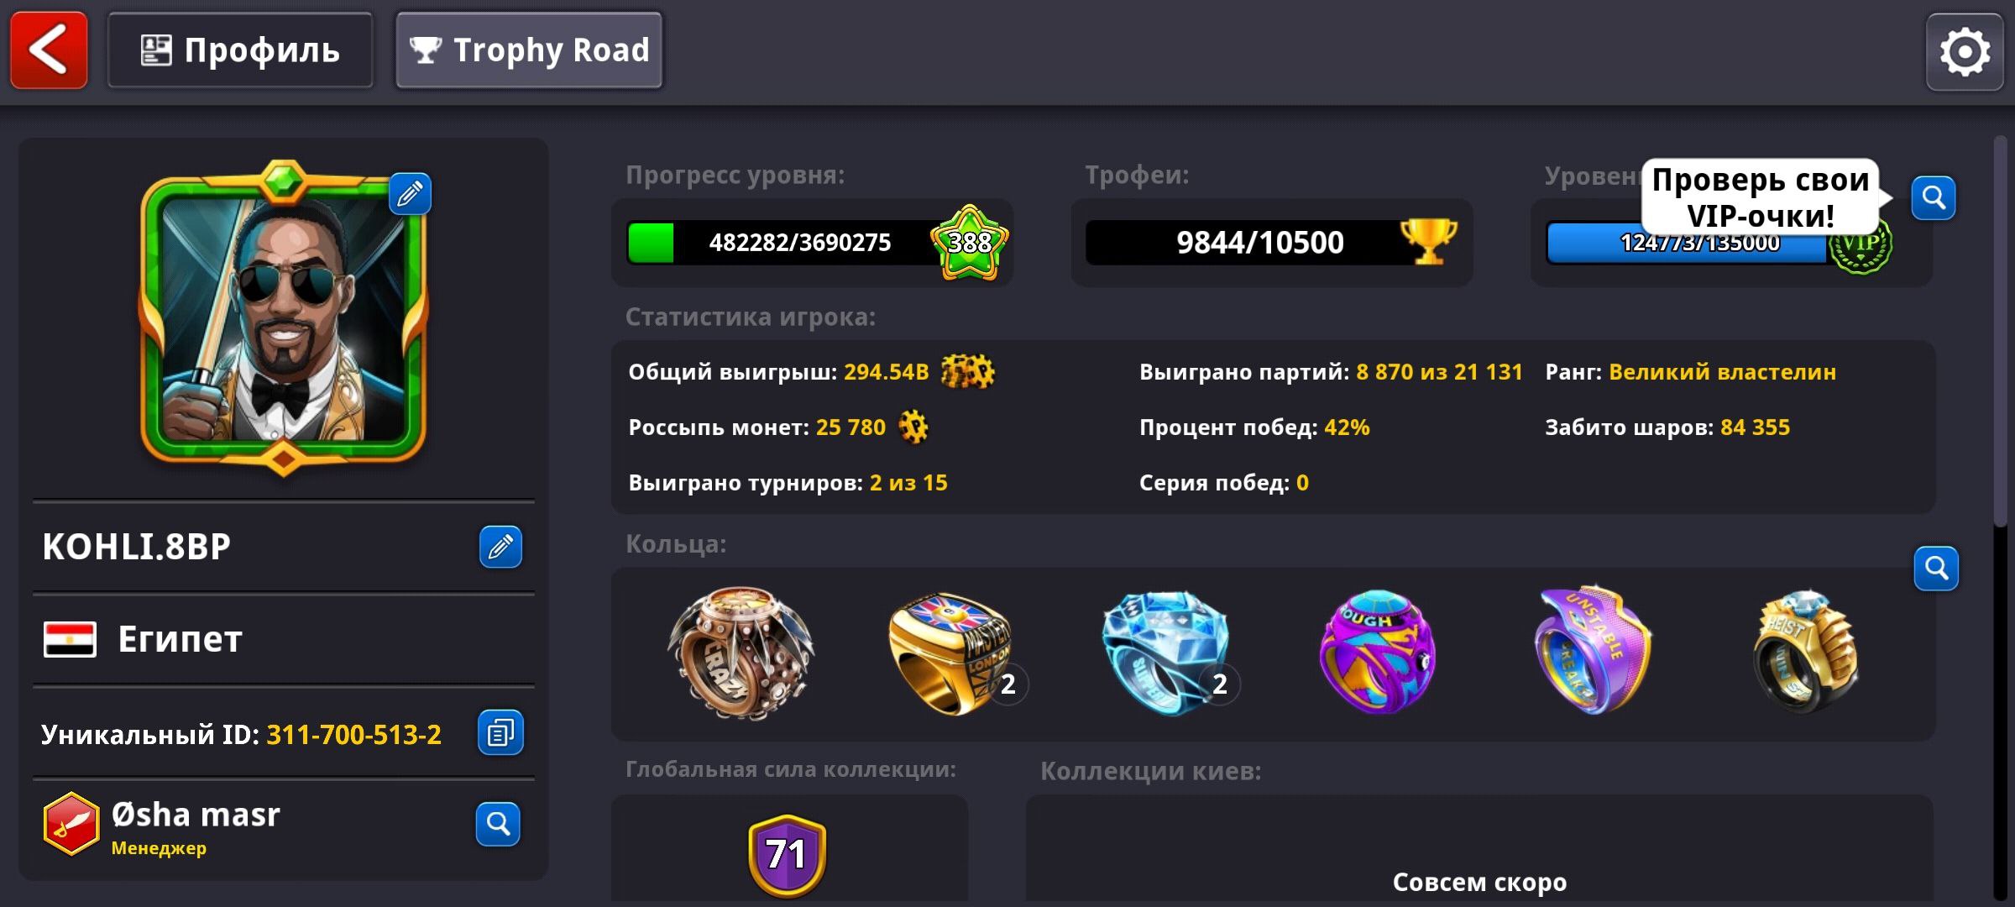Switch to the Trophy Road tab
The height and width of the screenshot is (907, 2015).
529,50
